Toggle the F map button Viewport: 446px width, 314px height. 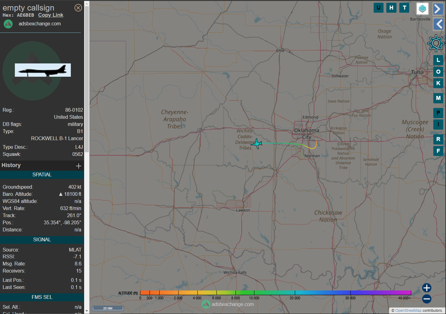[x=438, y=151]
